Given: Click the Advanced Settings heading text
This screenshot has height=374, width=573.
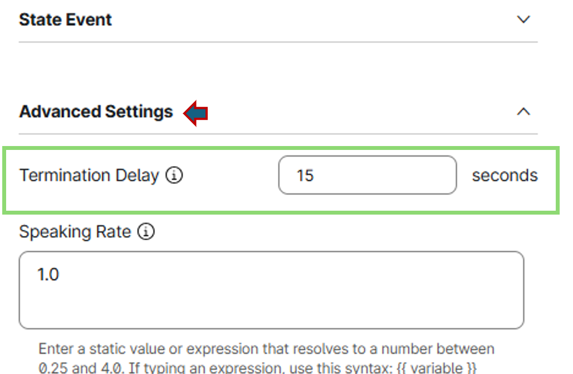Looking at the screenshot, I should point(96,111).
